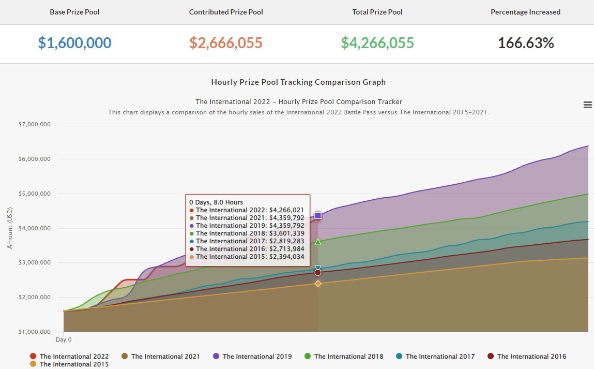Screen dimensions: 594x369
Task: Click the chart title about Comparison Tracker
Action: tap(298, 101)
